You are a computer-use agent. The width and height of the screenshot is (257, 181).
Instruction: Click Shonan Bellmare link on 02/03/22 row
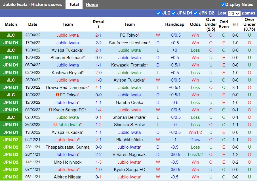coord(129,117)
